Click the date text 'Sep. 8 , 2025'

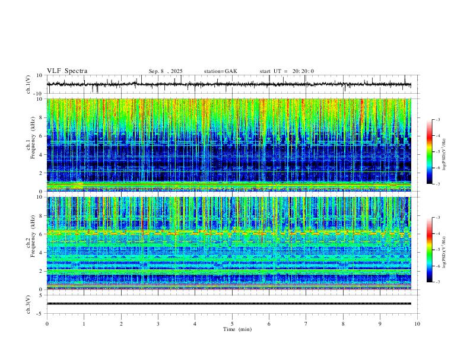166,71
